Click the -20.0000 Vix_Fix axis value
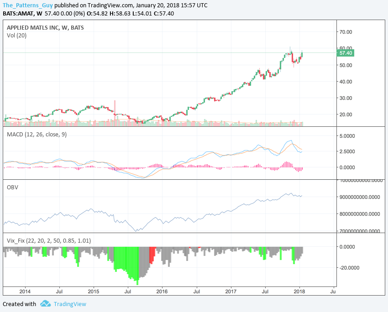 click(348, 268)
